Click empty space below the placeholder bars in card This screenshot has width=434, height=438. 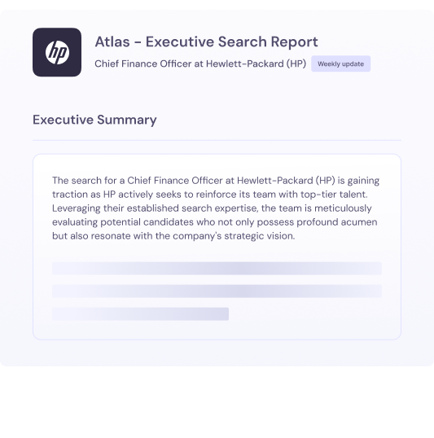pos(217,331)
